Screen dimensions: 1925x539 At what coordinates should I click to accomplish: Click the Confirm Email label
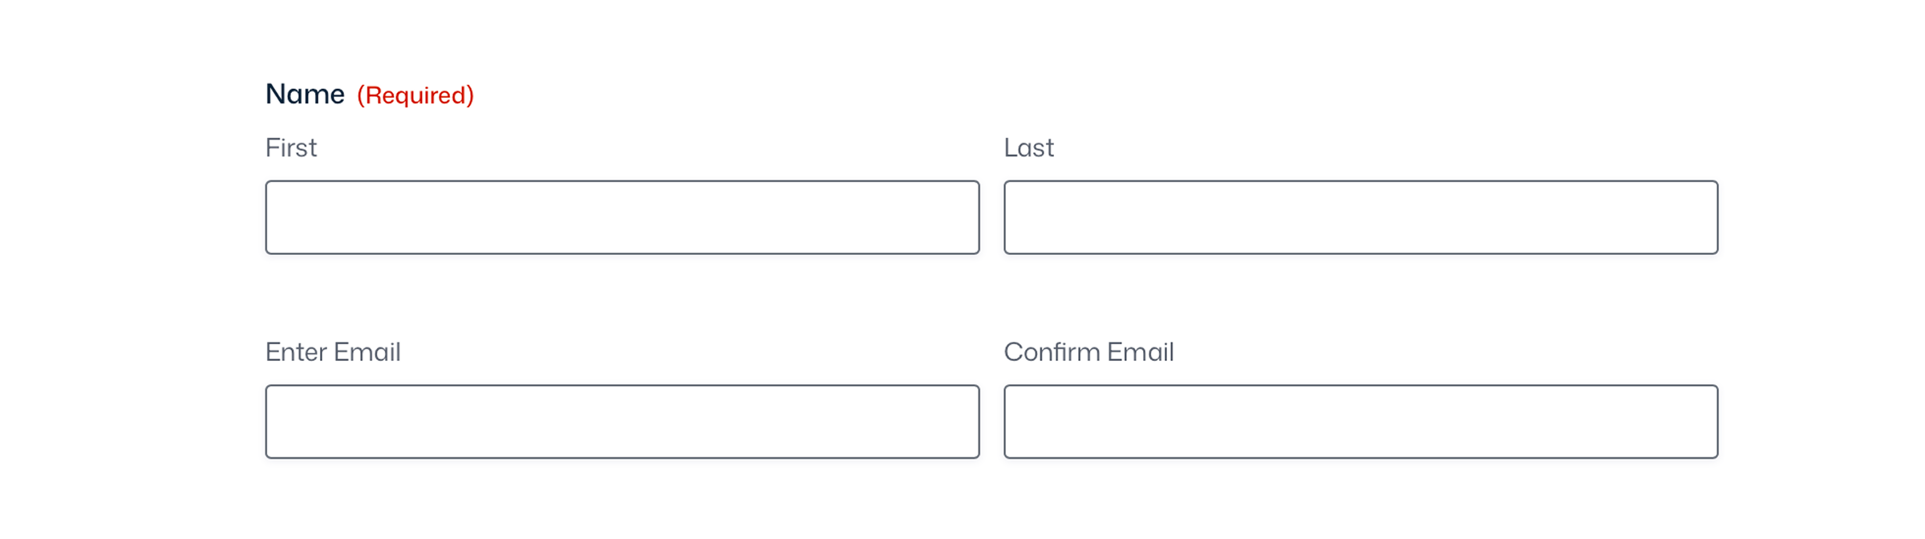[x=1088, y=352]
